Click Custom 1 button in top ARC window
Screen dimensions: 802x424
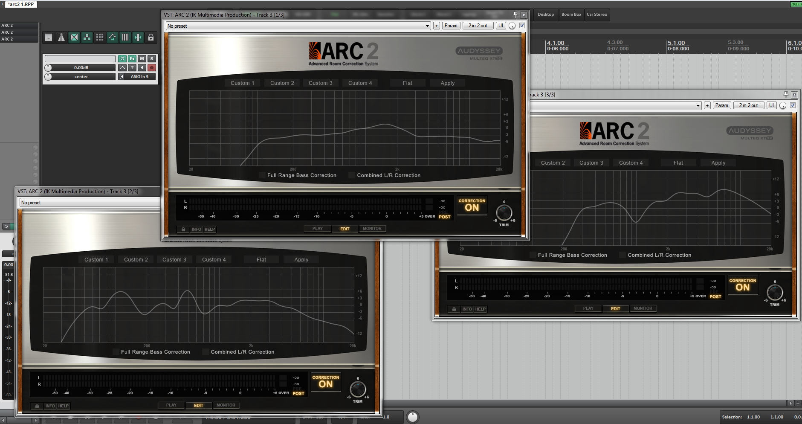(x=242, y=83)
